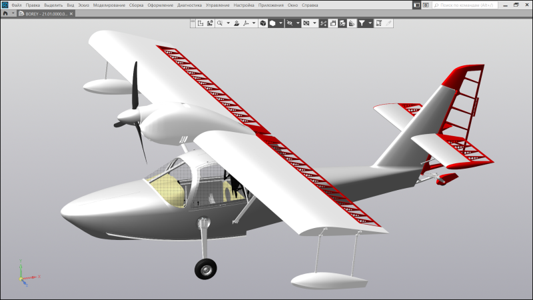Expand the dropdown arrow beside the home icon
The height and width of the screenshot is (300, 533).
click(x=13, y=13)
